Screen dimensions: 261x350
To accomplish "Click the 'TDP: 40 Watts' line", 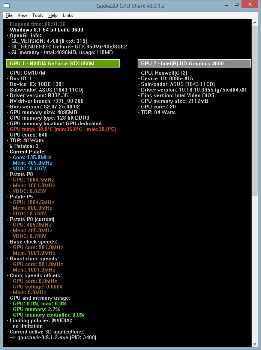I will (25, 140).
